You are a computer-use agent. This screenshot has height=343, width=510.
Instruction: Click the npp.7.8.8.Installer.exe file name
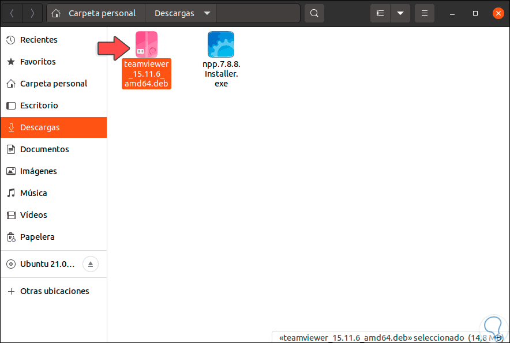221,74
